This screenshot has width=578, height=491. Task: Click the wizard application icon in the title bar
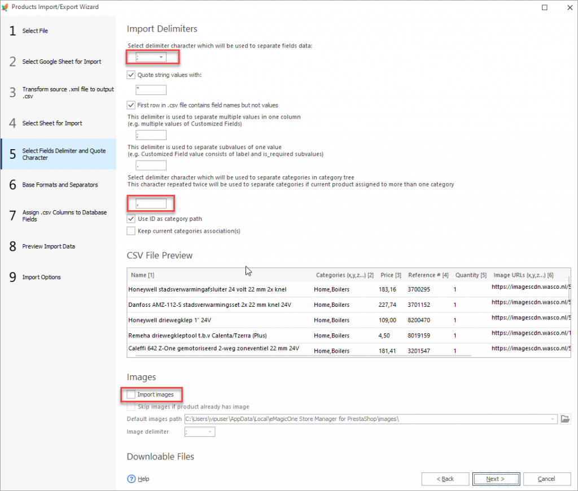coord(7,7)
